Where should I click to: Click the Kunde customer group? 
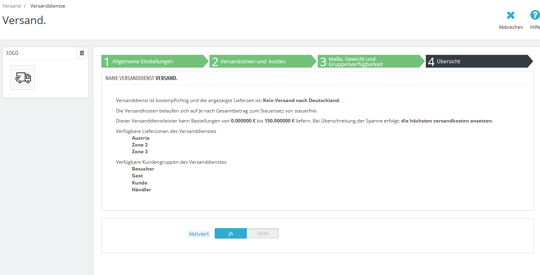pos(140,183)
